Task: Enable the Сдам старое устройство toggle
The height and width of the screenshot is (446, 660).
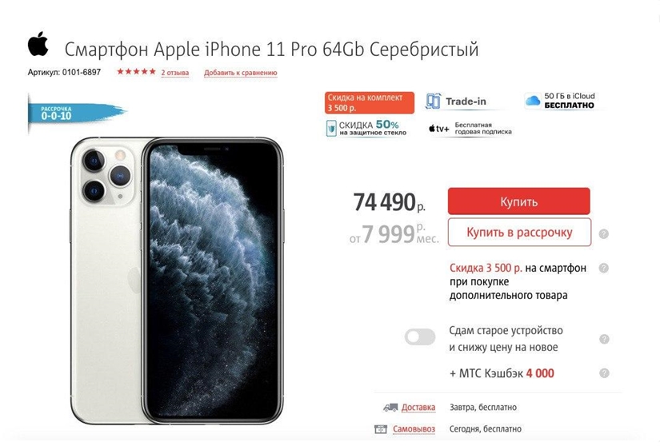Action: (x=420, y=337)
